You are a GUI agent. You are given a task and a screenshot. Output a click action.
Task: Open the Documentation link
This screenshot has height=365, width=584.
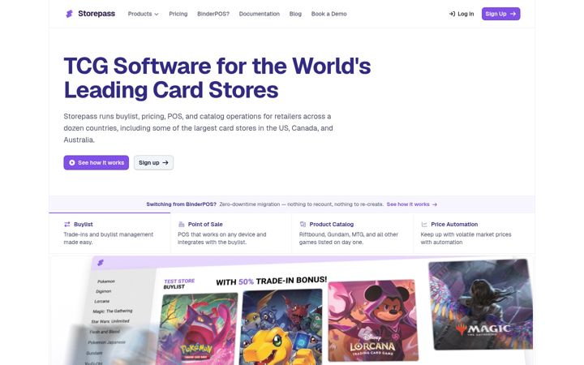pos(260,14)
